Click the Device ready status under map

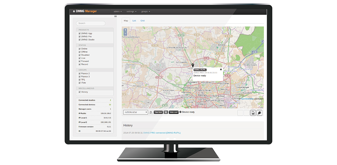click(187, 112)
